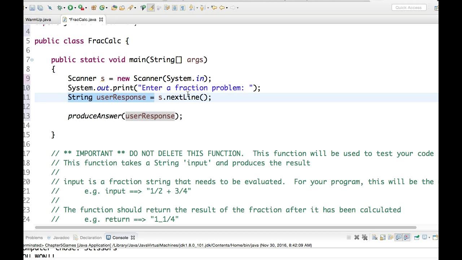Image resolution: width=462 pixels, height=260 pixels.
Task: Open the search dropdown arrow
Action: click(135, 8)
